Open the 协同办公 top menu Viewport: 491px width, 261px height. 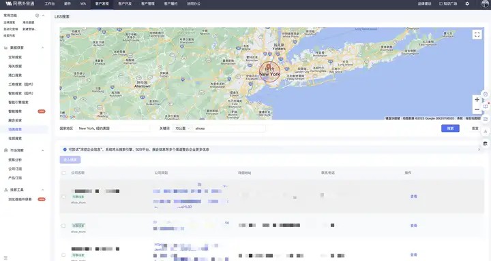click(x=194, y=4)
